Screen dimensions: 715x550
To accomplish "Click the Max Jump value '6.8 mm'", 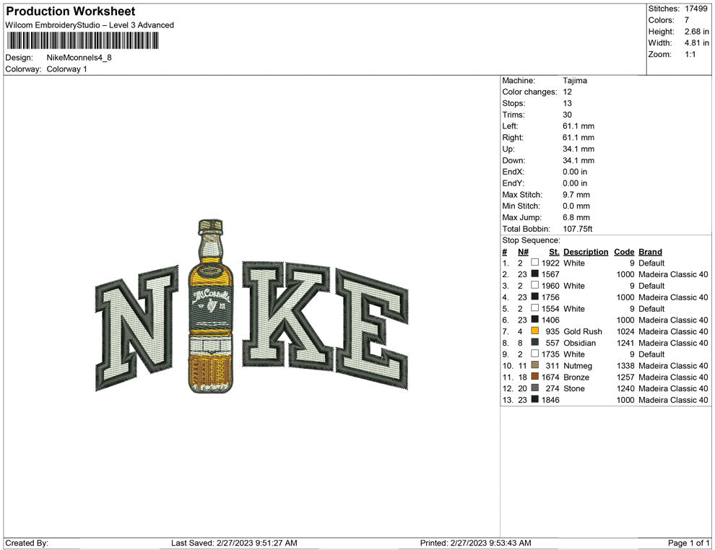I will coord(576,217).
